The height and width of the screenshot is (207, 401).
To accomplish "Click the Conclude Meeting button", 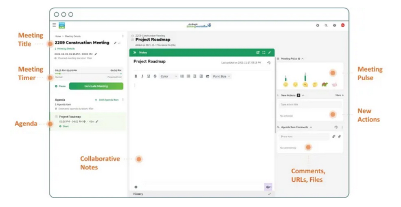I will tap(96, 86).
